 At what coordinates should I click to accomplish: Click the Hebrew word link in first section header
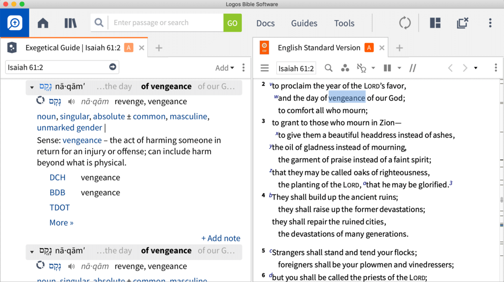[45, 86]
